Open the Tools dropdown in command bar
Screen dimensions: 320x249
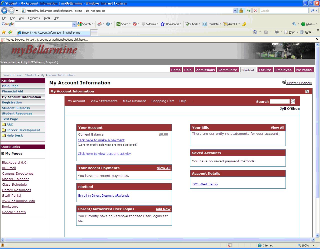pos(307,32)
